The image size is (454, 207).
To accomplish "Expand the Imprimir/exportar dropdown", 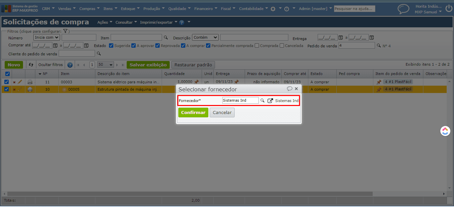I will 159,22.
